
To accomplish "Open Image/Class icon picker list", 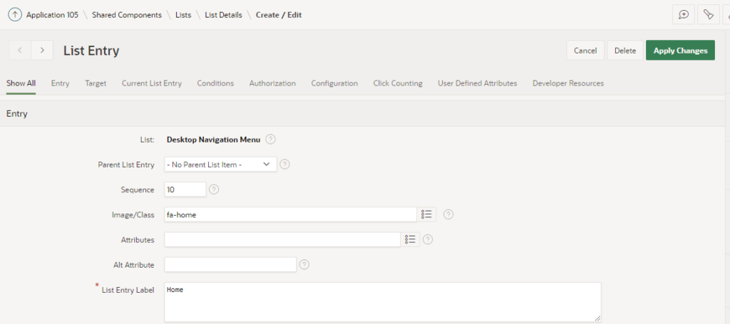I will [426, 214].
